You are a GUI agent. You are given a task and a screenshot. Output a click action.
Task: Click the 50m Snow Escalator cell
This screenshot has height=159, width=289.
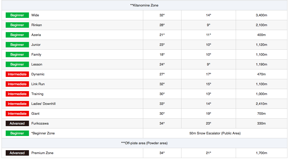point(215,133)
